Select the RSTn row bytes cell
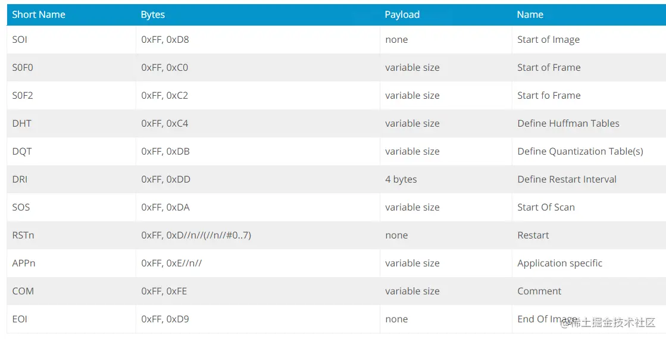Screen dimensions: 666x339 tap(258, 236)
